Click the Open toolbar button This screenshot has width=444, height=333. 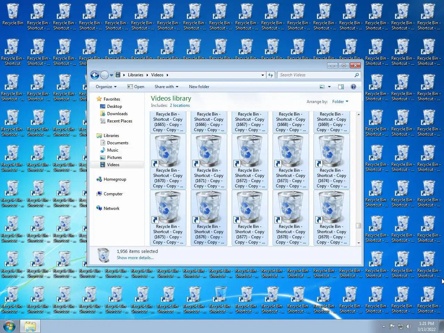tap(136, 87)
